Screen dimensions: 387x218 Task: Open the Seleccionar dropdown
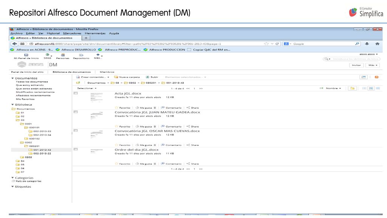coord(87,88)
